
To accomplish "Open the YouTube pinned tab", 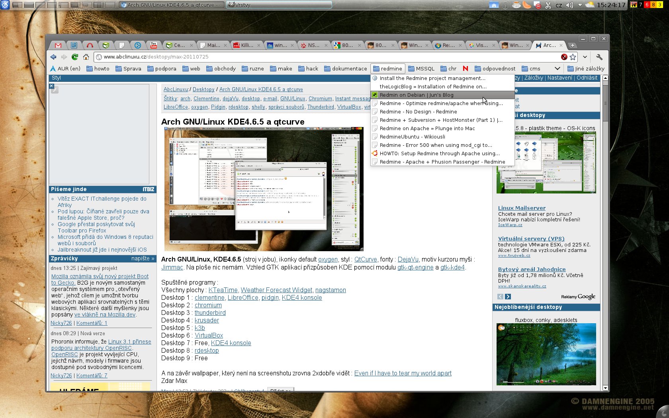I will click(x=154, y=45).
